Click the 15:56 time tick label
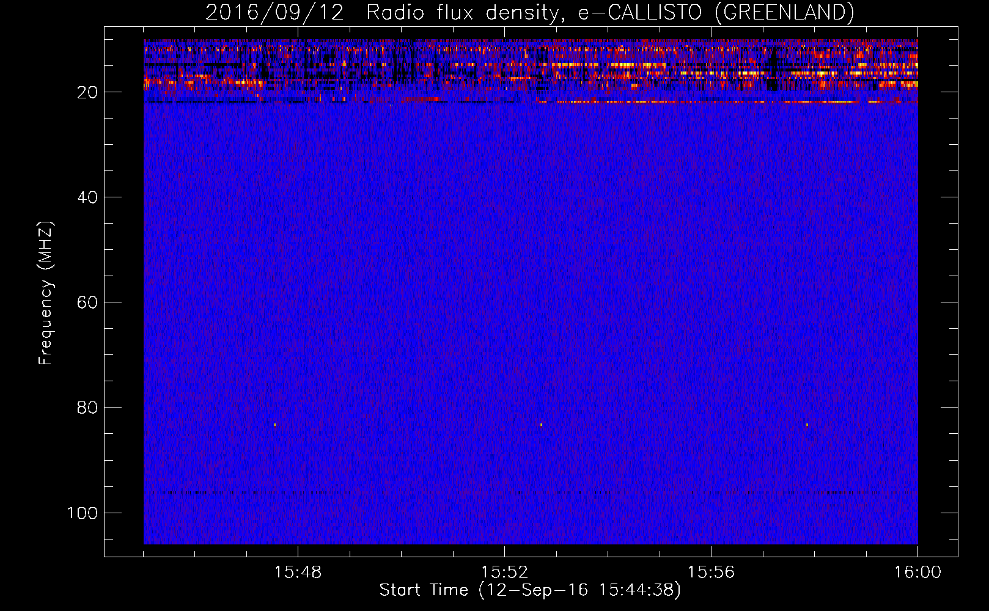The height and width of the screenshot is (611, 989). (x=711, y=573)
